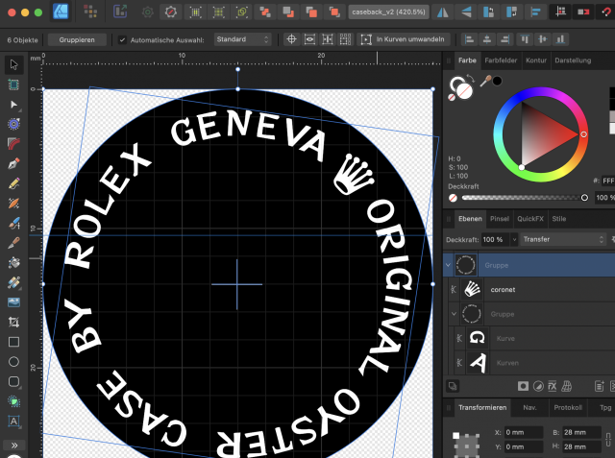
Task: Align selection to bottom edge
Action: 561,39
